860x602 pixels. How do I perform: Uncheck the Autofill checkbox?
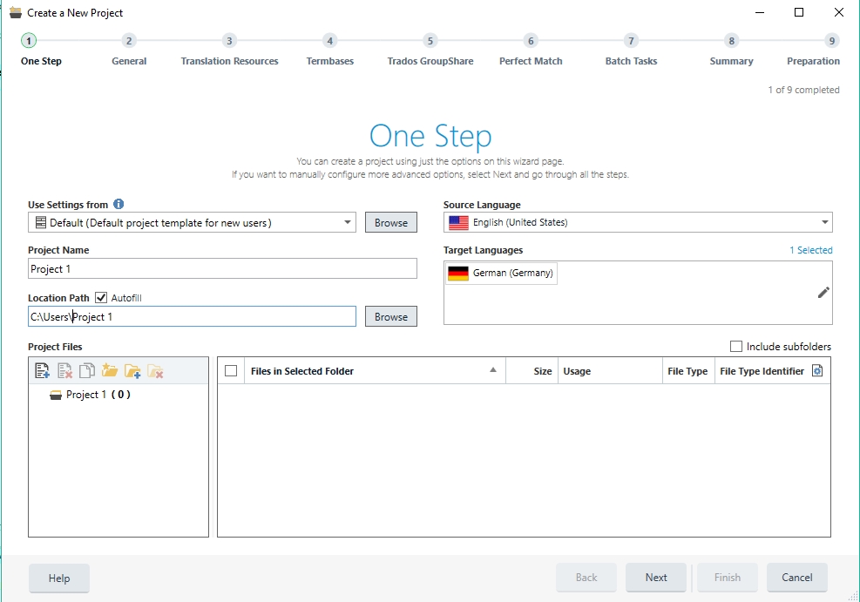(101, 298)
